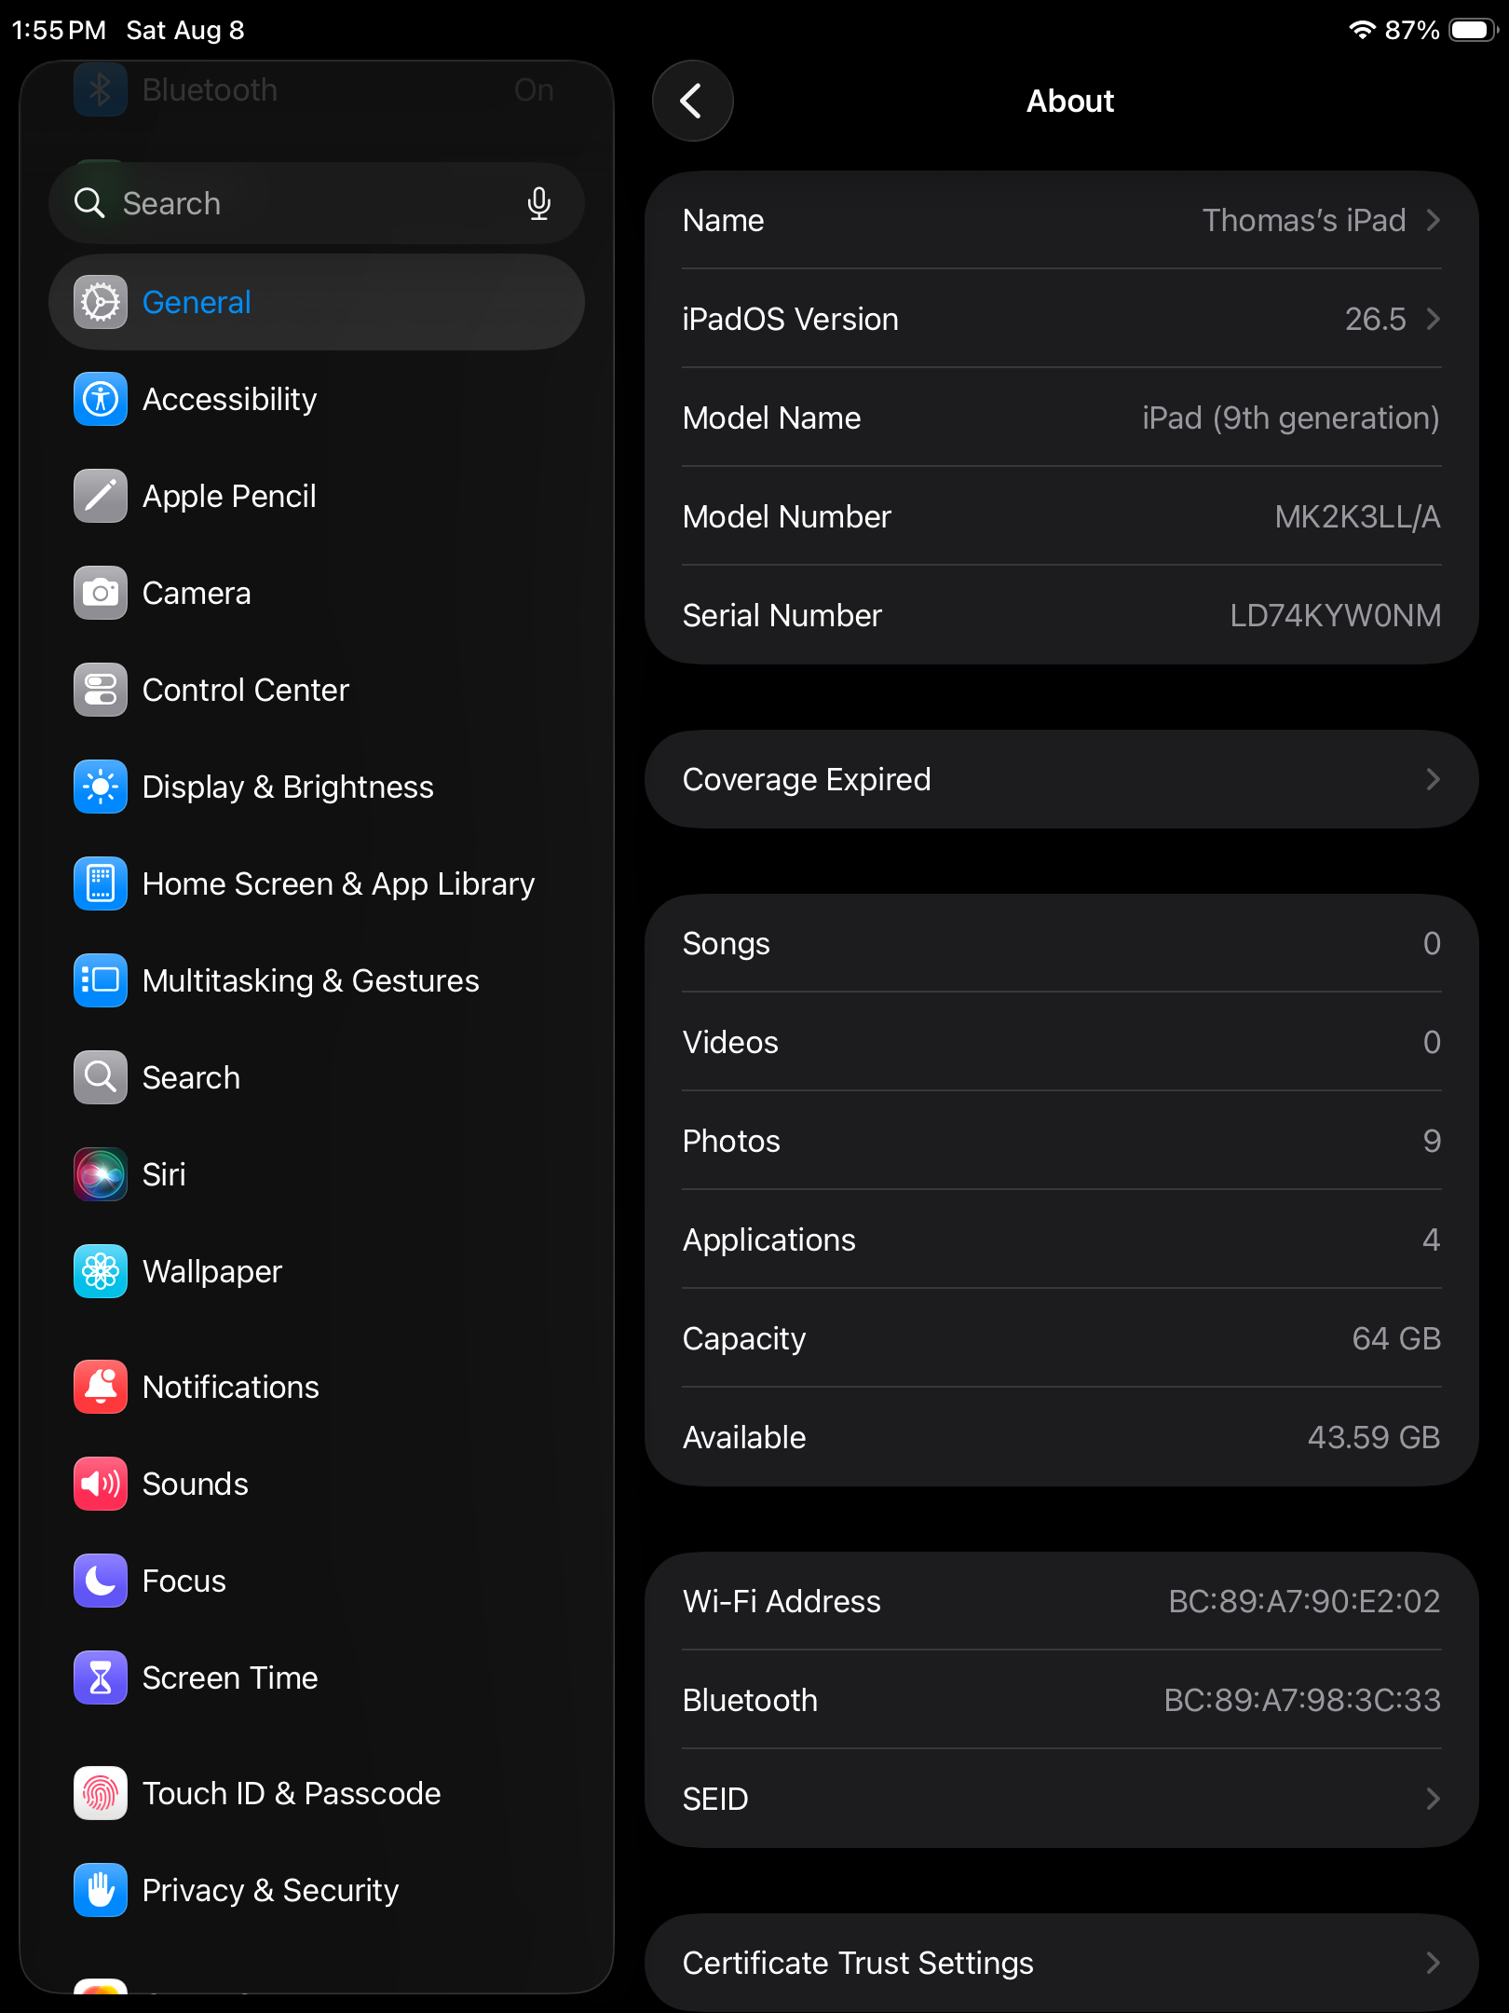
Task: Tap the About page title
Action: pos(1070,101)
